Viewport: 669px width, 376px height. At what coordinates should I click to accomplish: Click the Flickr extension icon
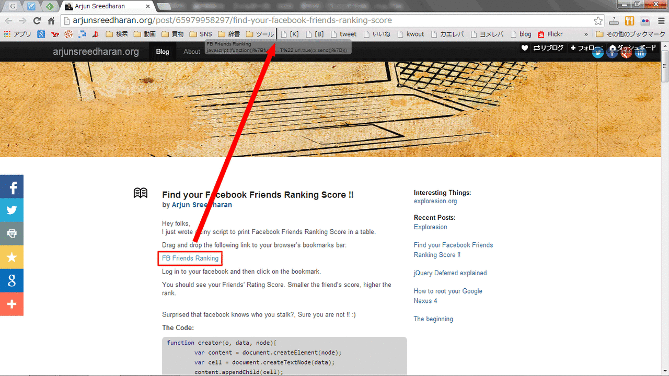pos(645,21)
